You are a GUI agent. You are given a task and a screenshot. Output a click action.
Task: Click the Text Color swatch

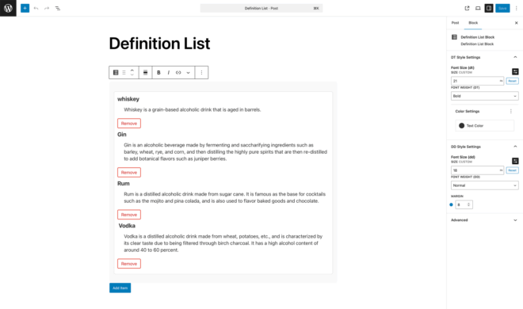tap(462, 126)
